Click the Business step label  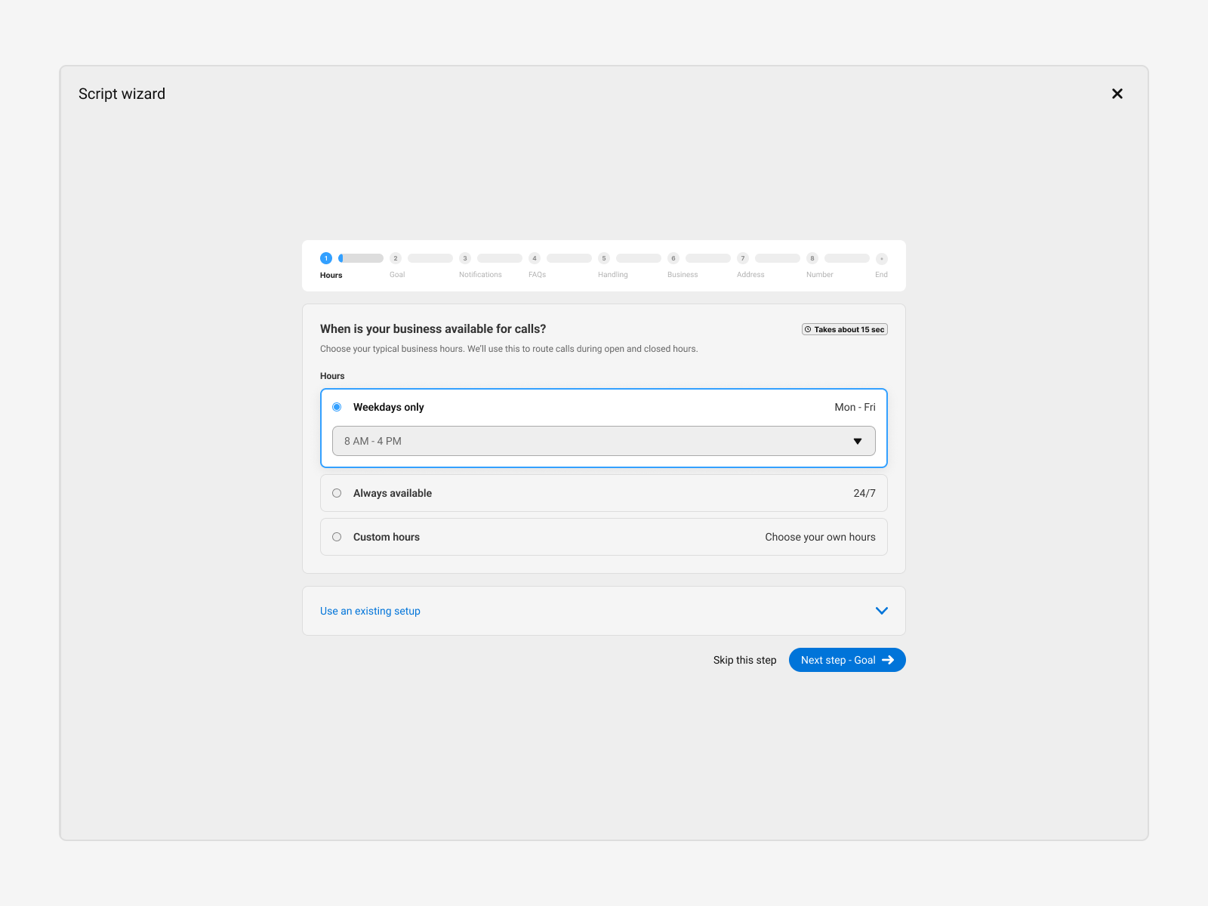tap(683, 275)
